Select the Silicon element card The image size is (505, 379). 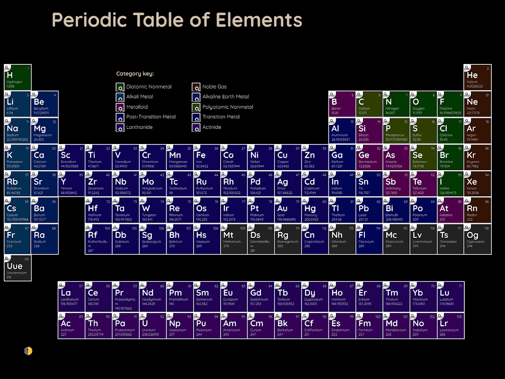[x=369, y=131]
